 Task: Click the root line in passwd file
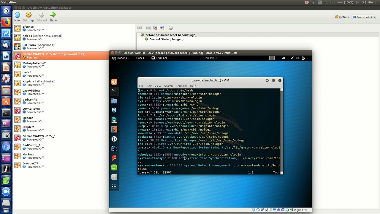[165, 90]
